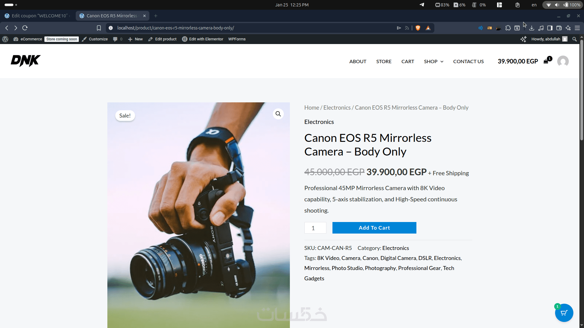Click the system volume indicator
This screenshot has width=584, height=328.
[x=557, y=5]
